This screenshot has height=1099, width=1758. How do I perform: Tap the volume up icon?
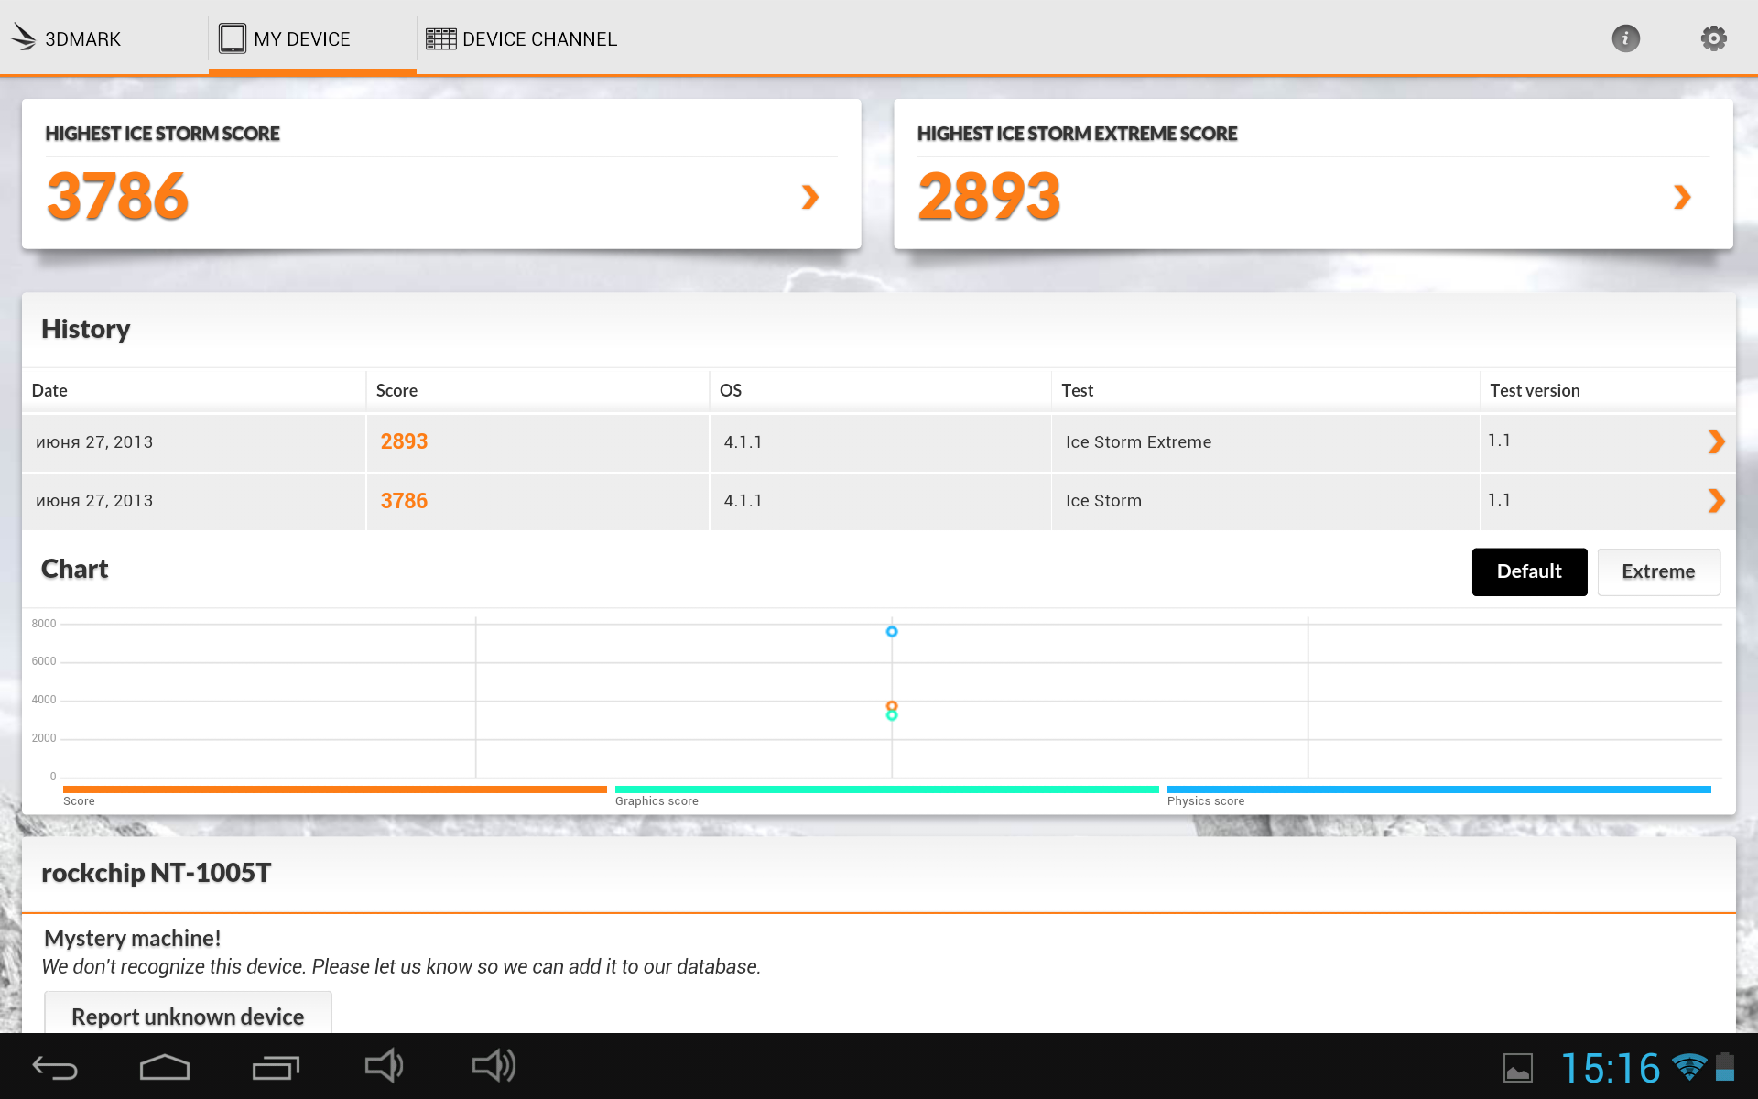point(494,1066)
